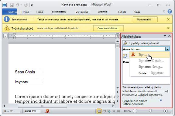
Task: Open the Allekirjoitukset pane options dropdown
Action: [165, 36]
